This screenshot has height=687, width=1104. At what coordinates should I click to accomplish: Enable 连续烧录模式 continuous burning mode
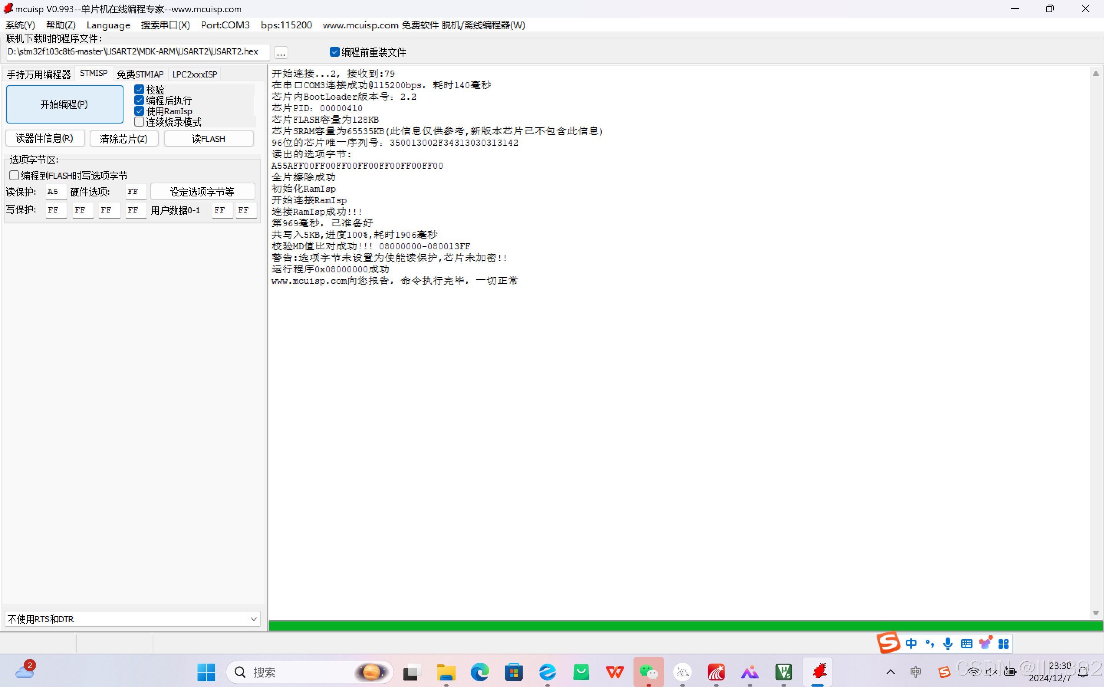[139, 122]
